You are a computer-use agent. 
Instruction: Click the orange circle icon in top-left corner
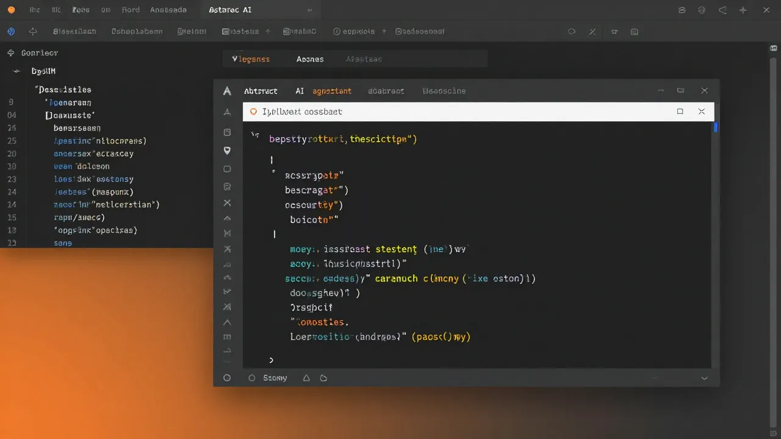(x=11, y=10)
